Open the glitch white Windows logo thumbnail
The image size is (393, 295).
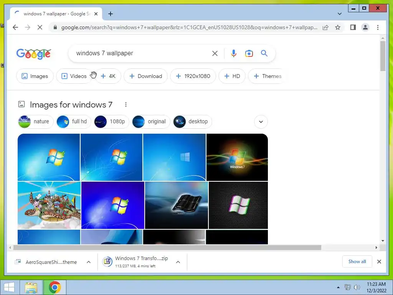coord(238,205)
